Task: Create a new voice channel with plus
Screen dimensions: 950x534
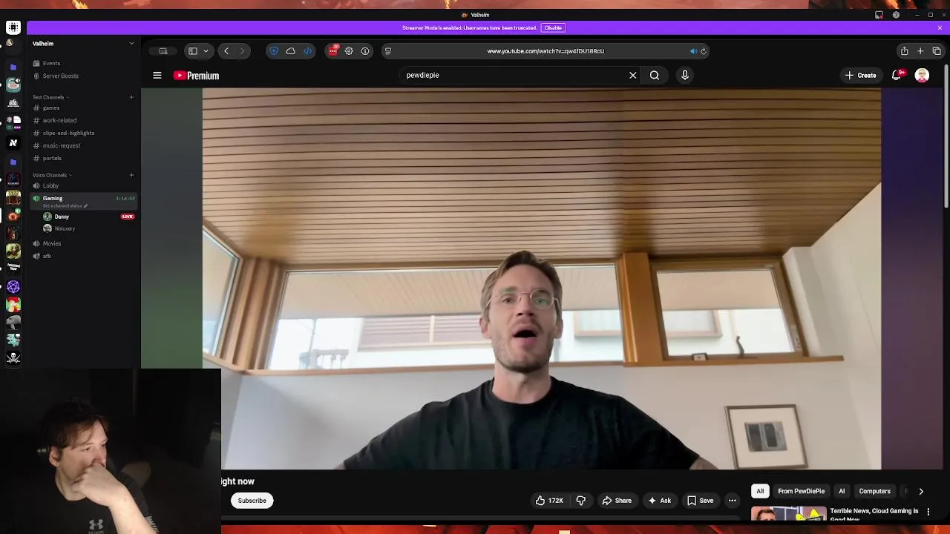Action: point(131,175)
